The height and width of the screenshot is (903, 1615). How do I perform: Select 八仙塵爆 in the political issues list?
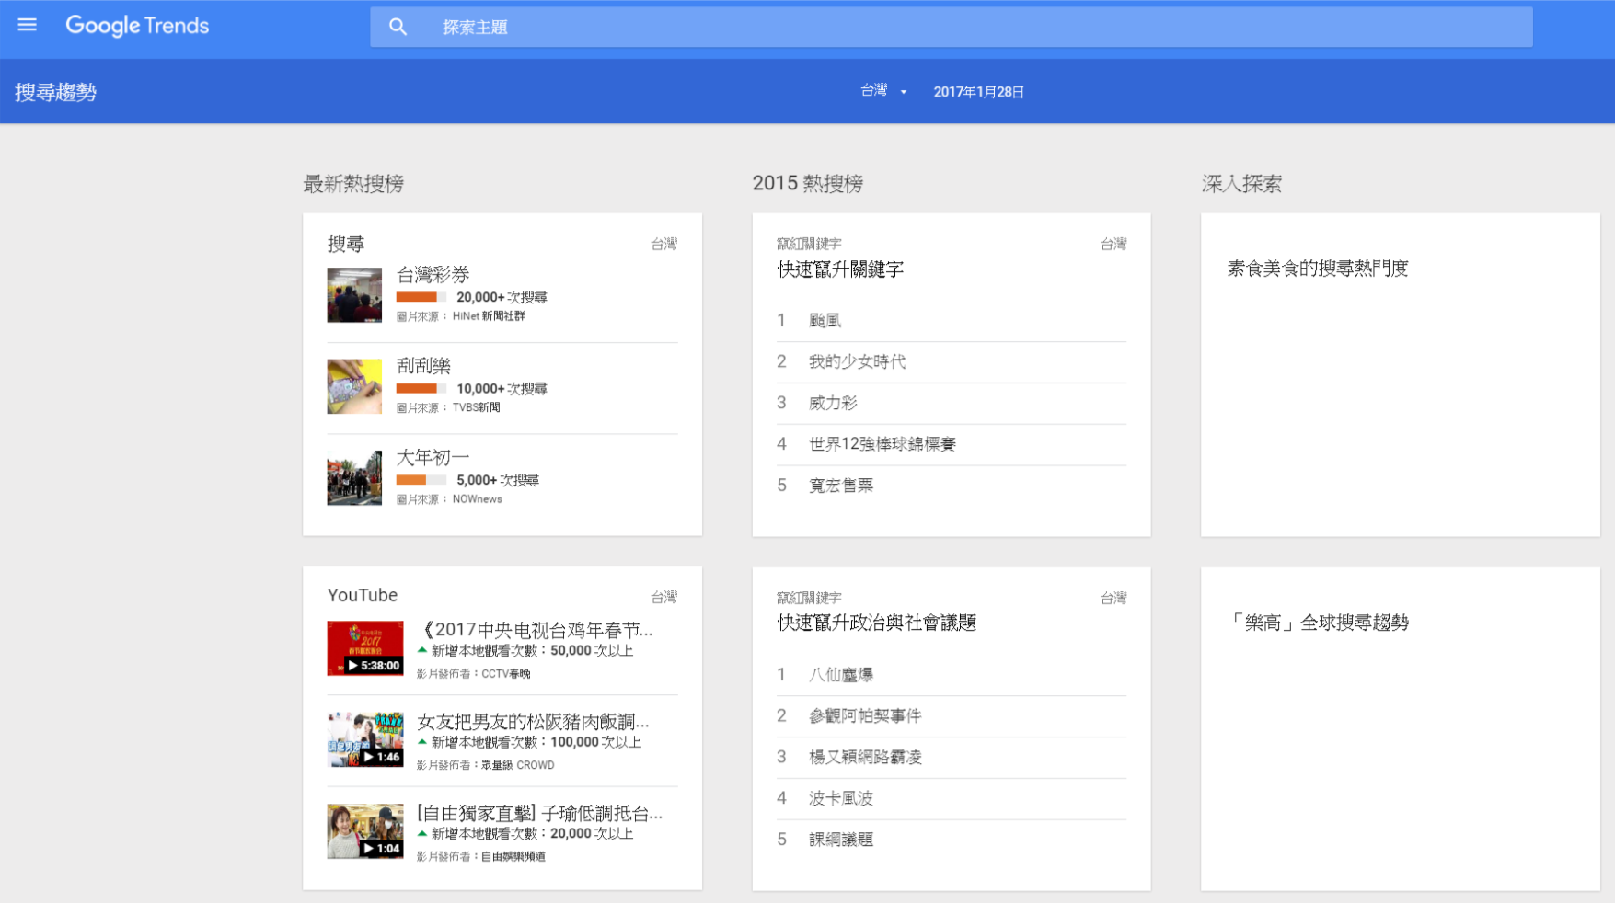point(840,675)
